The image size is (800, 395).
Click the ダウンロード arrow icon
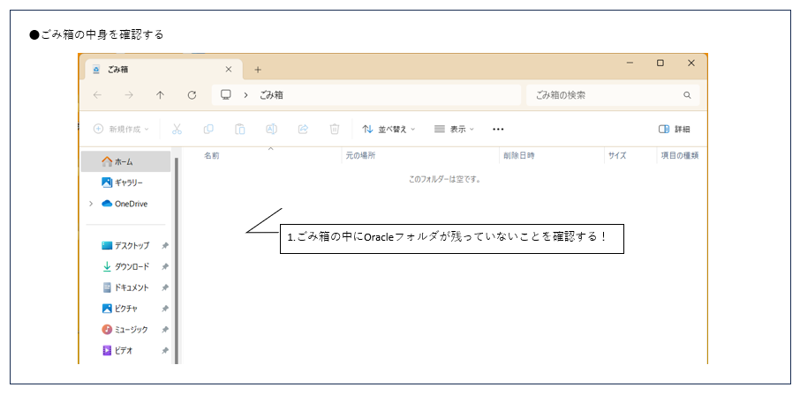click(107, 266)
